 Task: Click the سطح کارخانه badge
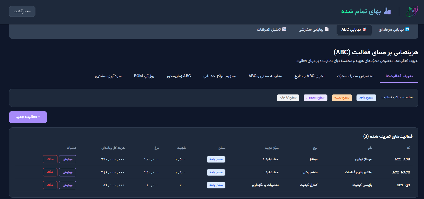pos(288,98)
